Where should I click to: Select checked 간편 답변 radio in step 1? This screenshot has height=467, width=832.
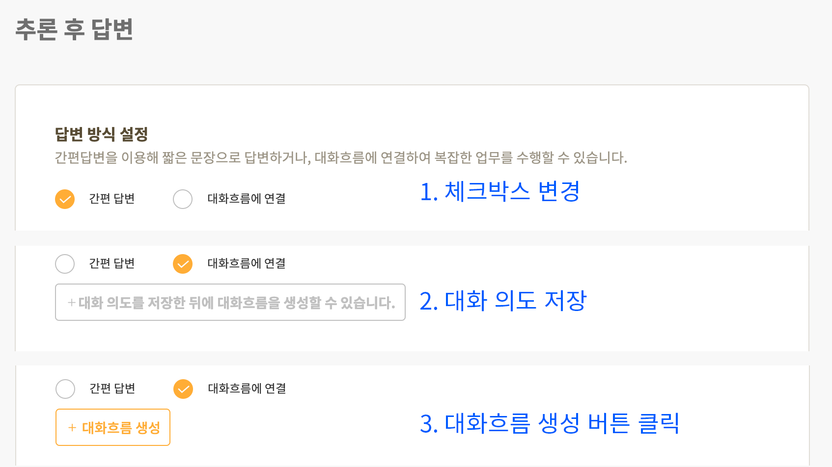click(65, 199)
